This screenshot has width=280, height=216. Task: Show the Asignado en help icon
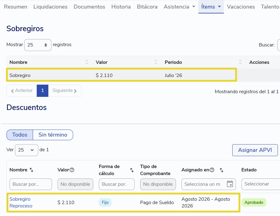[x=212, y=170]
